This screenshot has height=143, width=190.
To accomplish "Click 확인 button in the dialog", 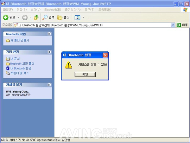I will [85, 74].
